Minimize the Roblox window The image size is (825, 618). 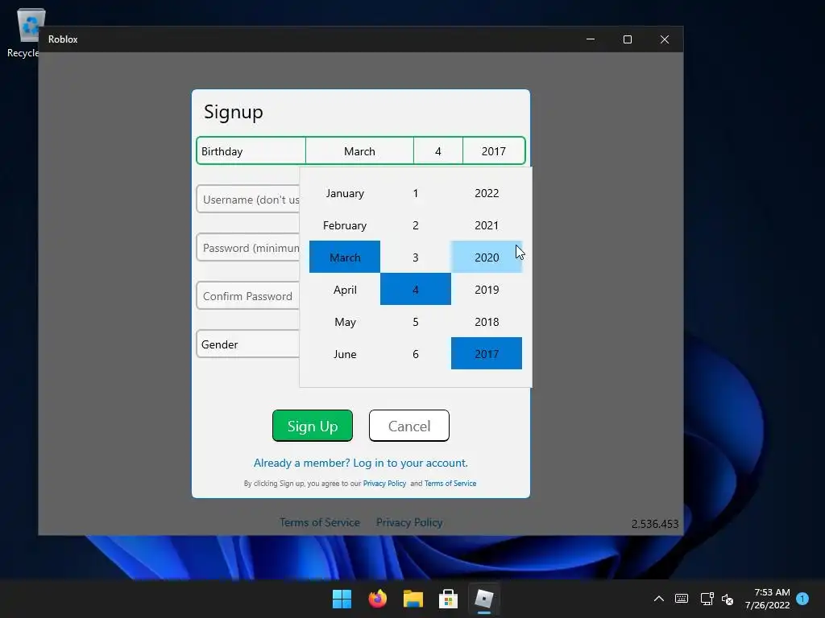[x=591, y=39]
